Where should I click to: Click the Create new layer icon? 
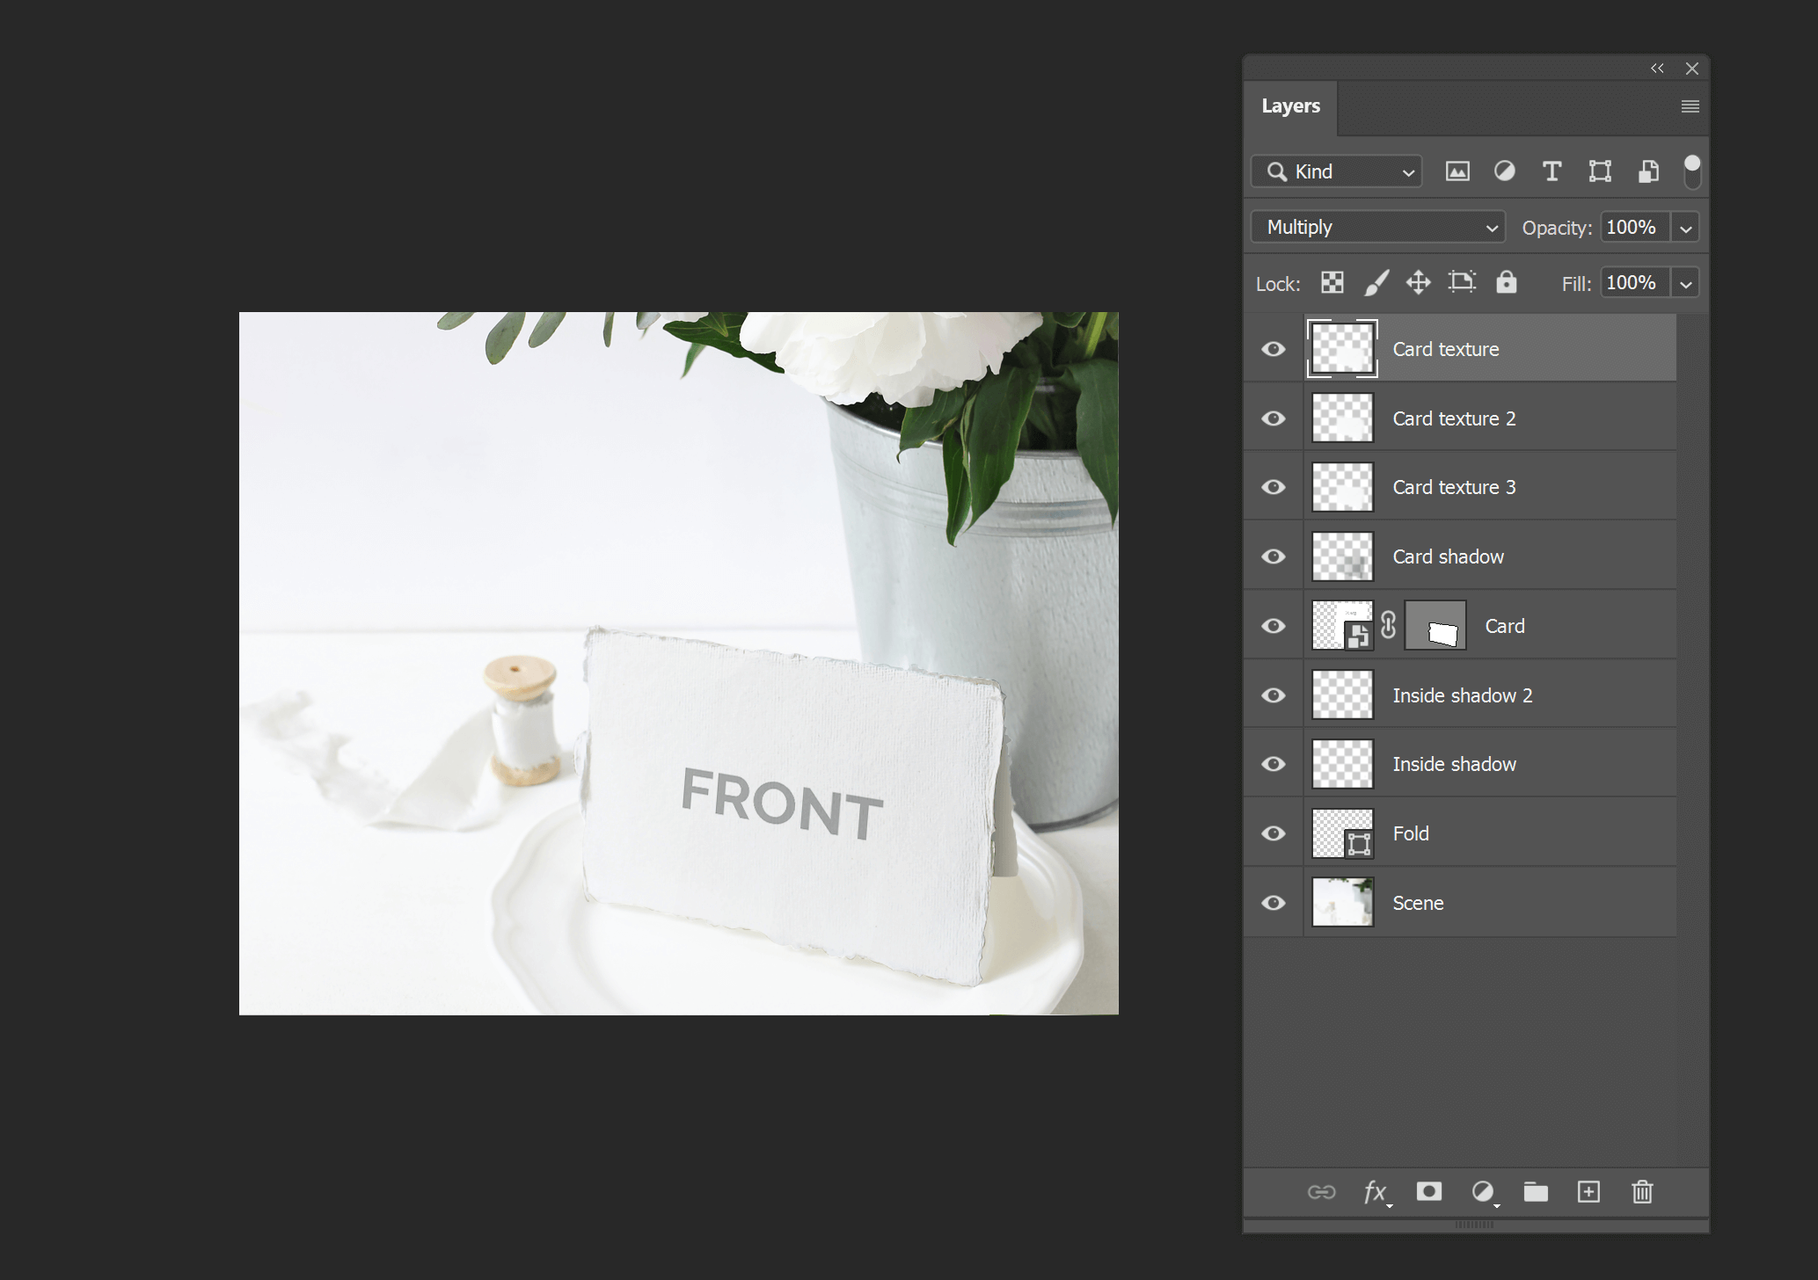coord(1589,1192)
